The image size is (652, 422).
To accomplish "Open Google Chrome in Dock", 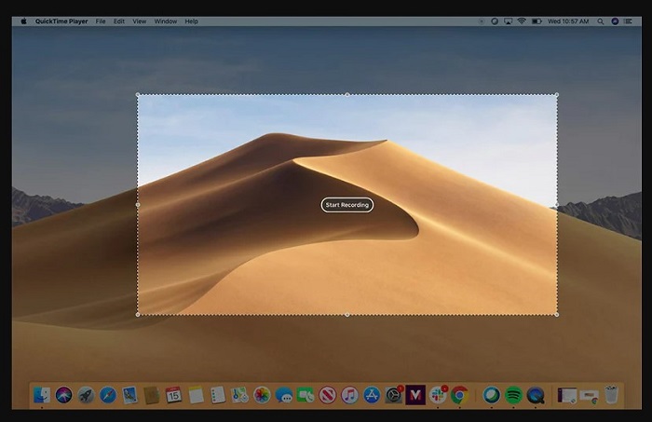I will tap(459, 395).
